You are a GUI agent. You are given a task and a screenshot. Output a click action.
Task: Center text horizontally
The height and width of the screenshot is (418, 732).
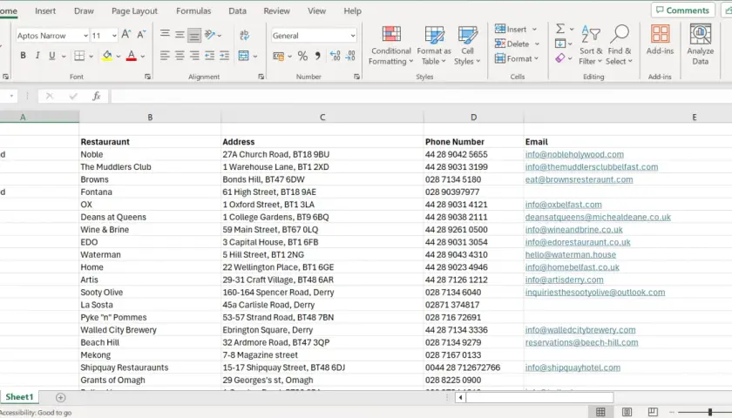coord(180,56)
